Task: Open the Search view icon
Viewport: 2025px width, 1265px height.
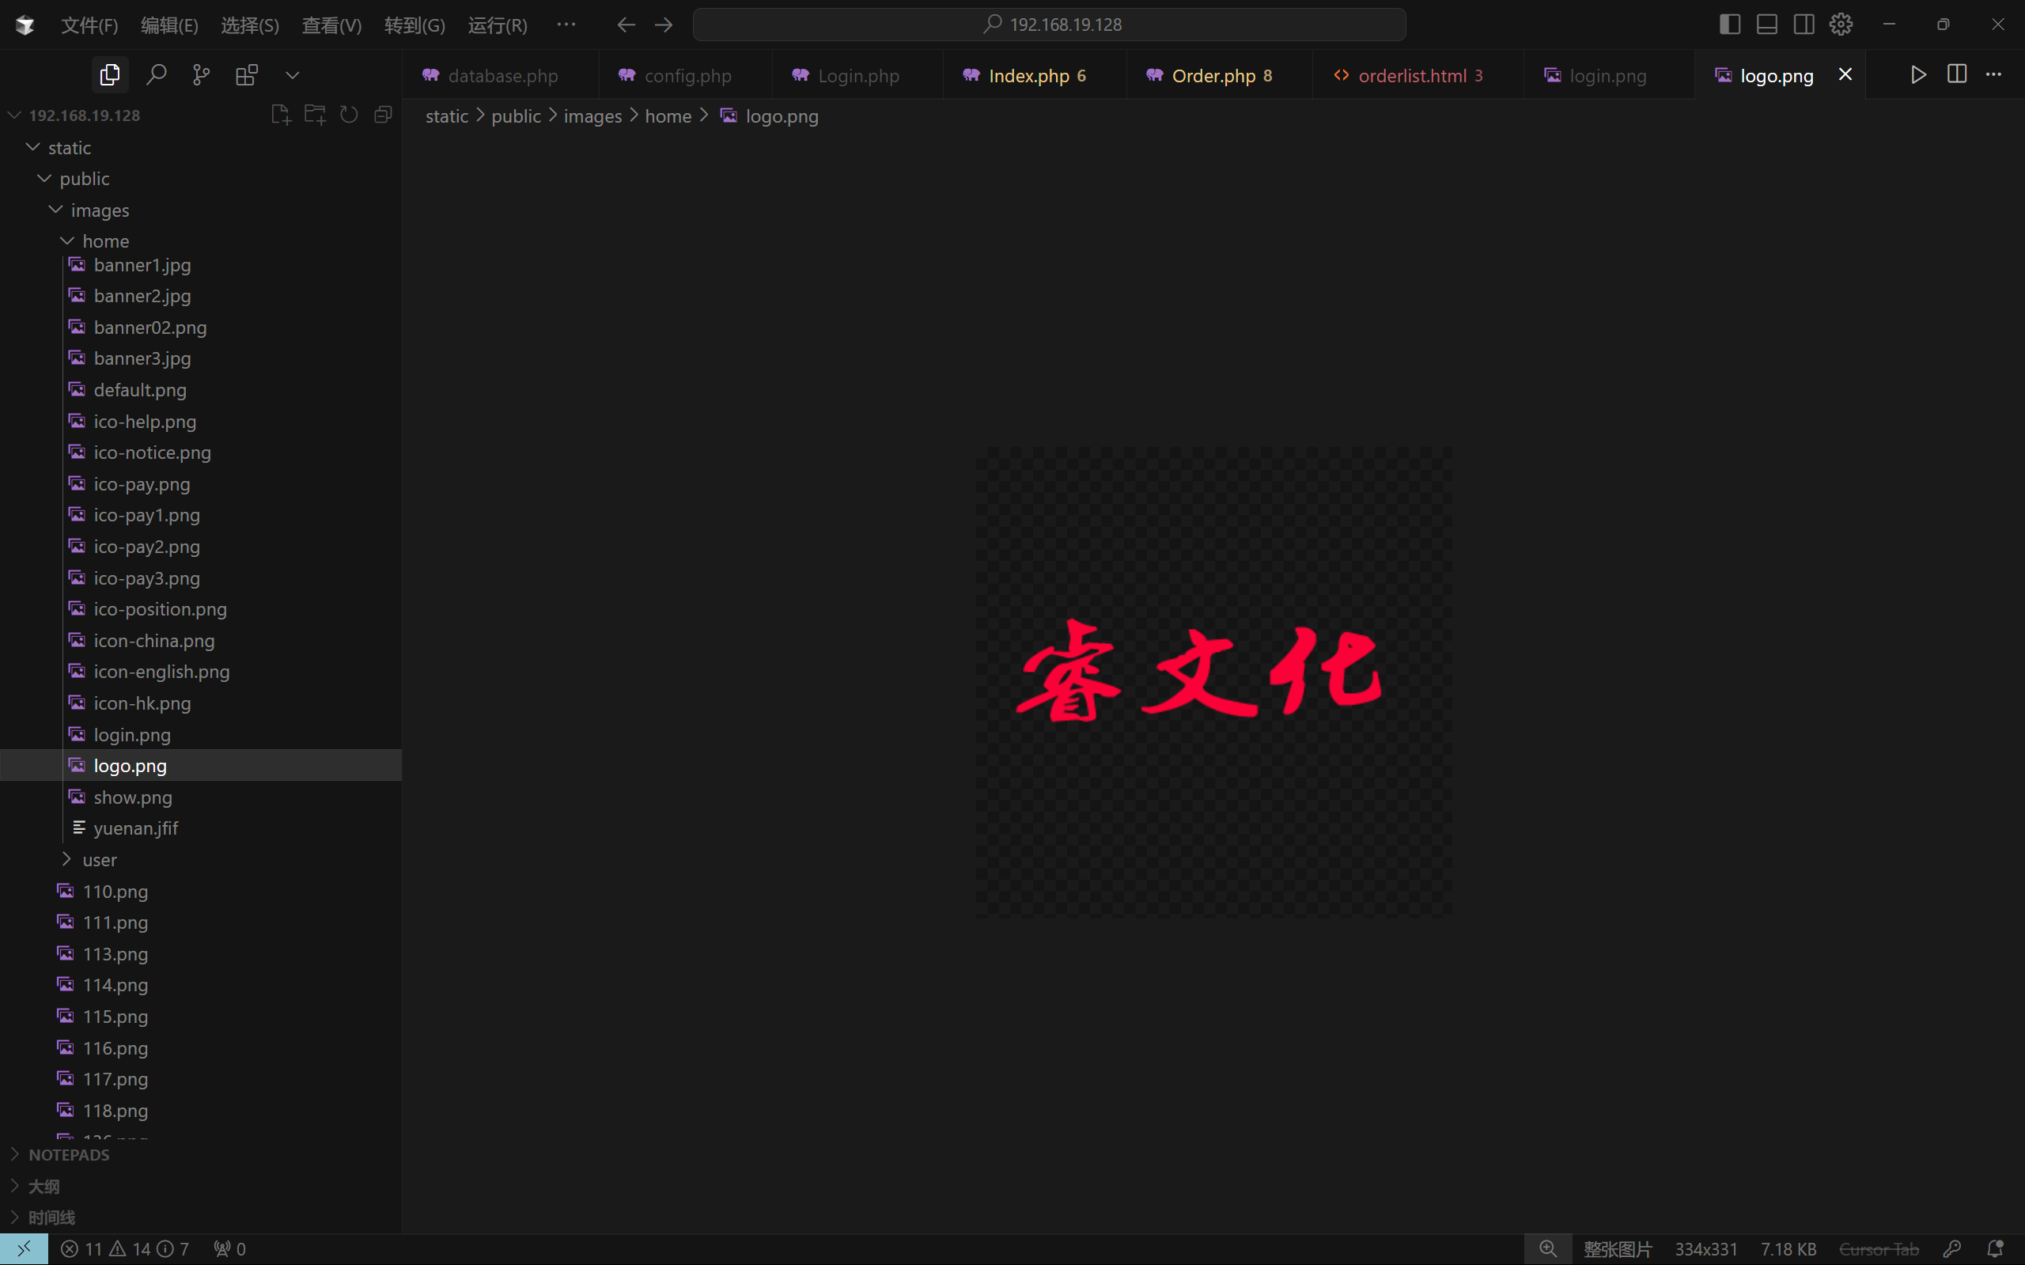Action: [156, 75]
